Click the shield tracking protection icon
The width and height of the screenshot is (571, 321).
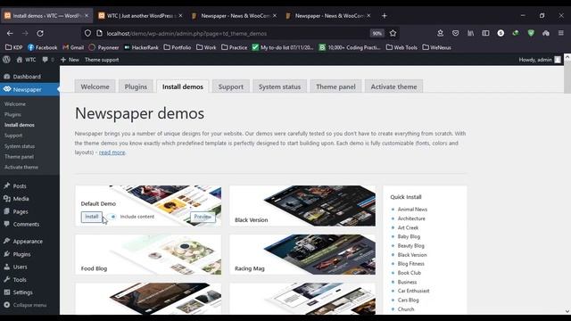[87, 33]
